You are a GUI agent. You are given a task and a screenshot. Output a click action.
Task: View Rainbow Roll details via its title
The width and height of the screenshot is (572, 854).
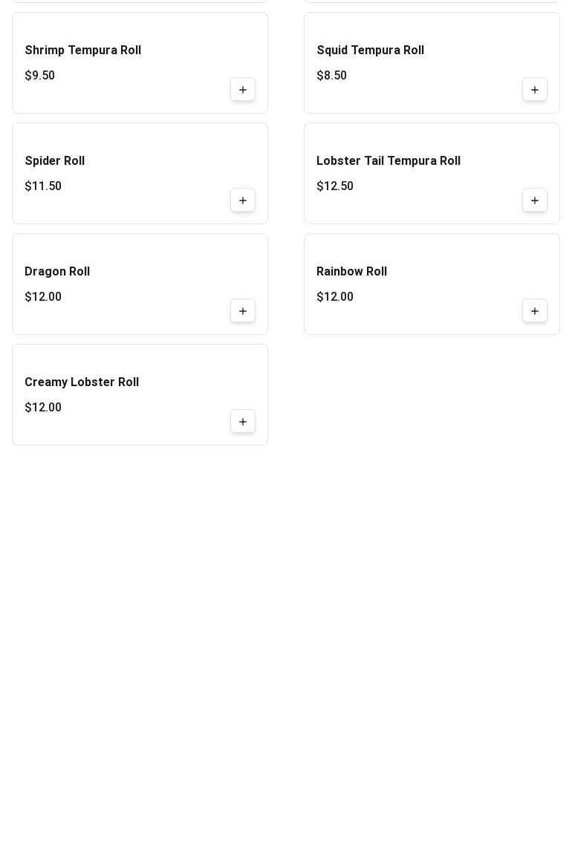pos(352,271)
